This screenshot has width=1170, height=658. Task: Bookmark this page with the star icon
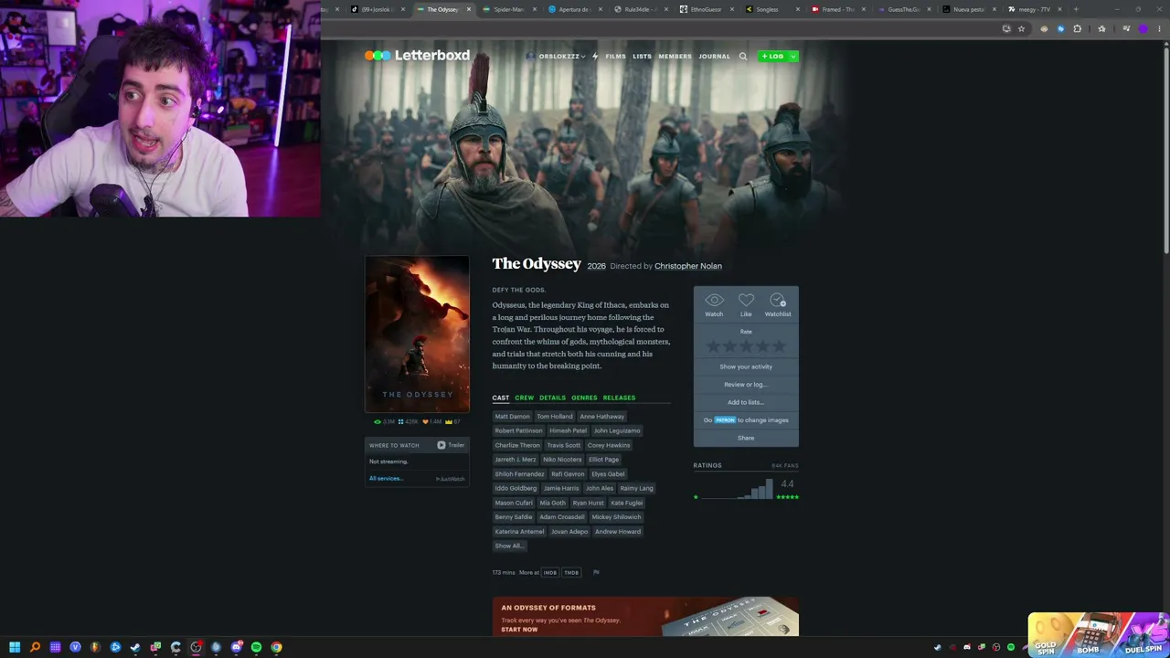[1021, 28]
